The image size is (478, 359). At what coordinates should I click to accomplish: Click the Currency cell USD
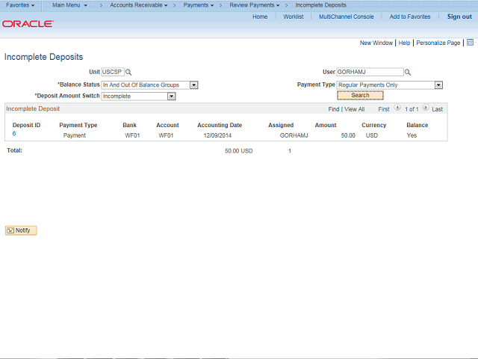click(x=372, y=135)
